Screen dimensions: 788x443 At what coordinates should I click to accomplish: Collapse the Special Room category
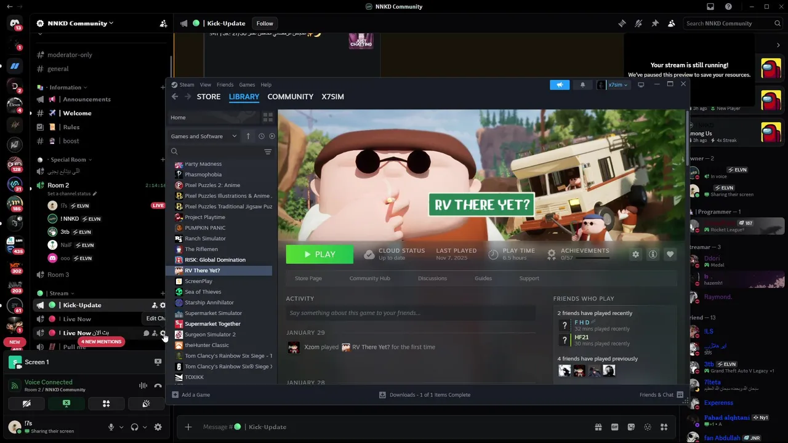(x=68, y=159)
